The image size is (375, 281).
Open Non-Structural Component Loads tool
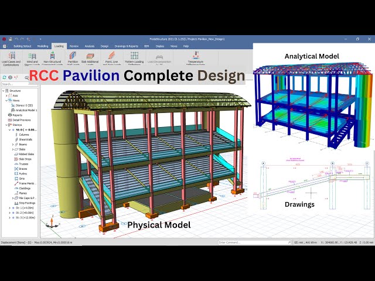pos(52,59)
